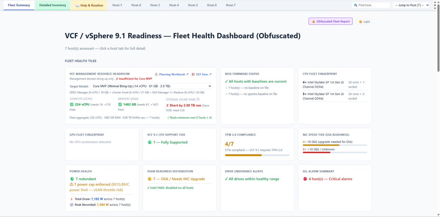Select the Host-1 tab
Screen dimensions: 440x217
click(117, 5)
